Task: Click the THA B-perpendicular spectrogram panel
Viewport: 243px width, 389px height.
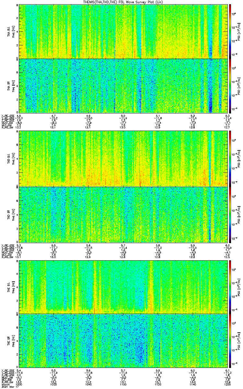Action: click(x=123, y=31)
